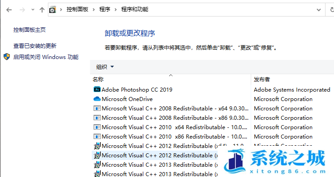Viewport: 334px width, 177px height.
Task: Click the Forward navigation arrow
Action: tap(22, 10)
